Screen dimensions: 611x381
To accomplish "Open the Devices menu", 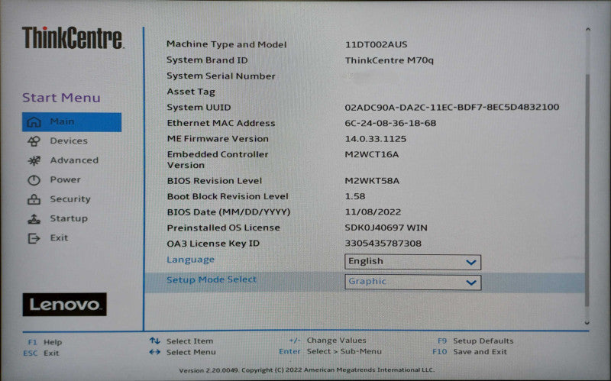I will point(69,141).
